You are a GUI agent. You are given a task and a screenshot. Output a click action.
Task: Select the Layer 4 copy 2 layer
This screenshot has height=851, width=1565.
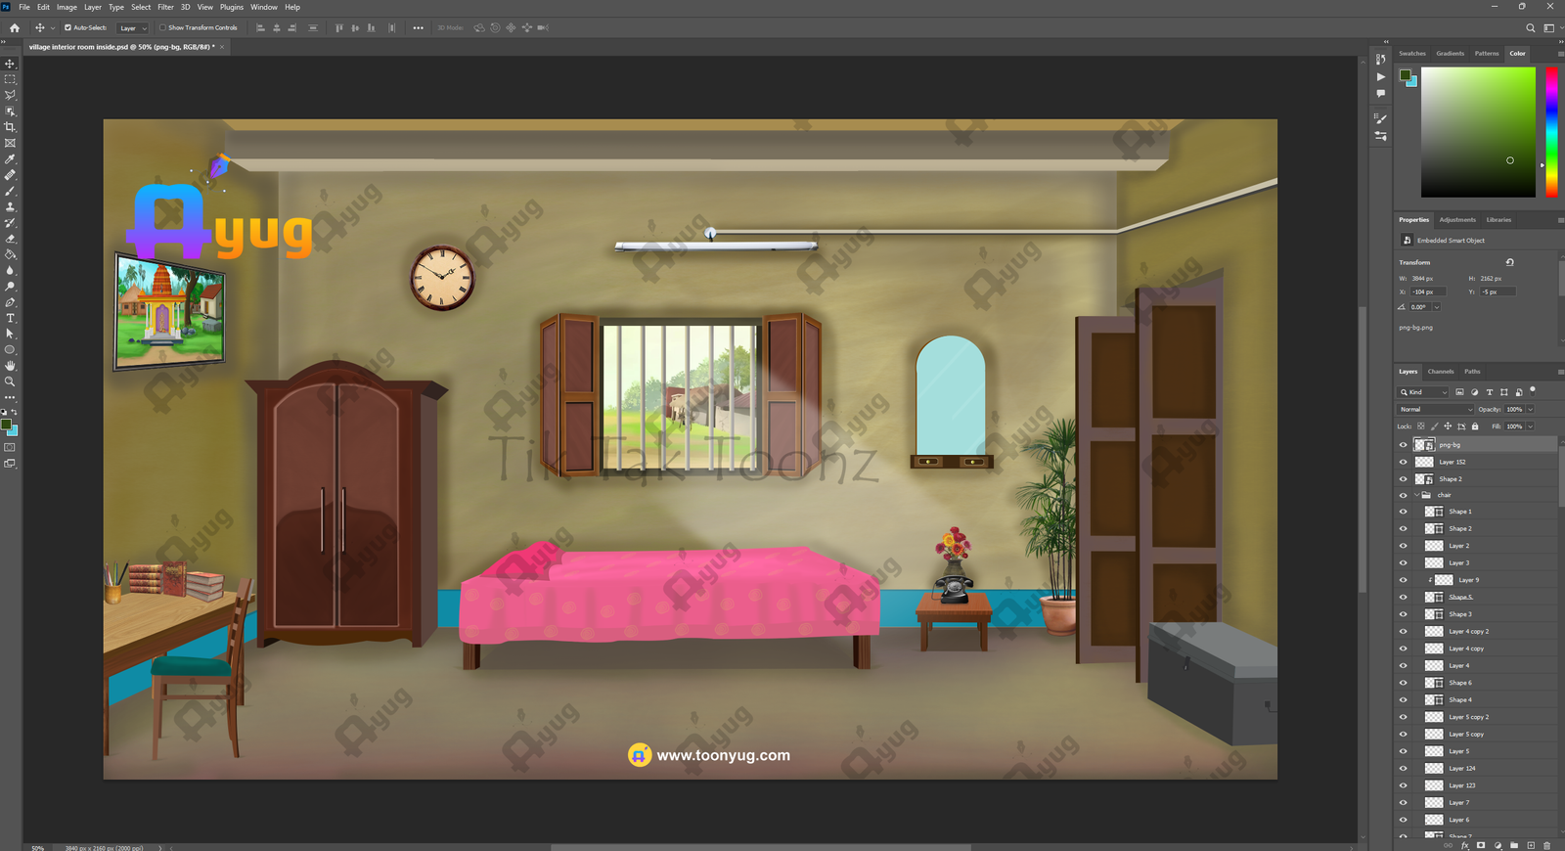tap(1468, 632)
